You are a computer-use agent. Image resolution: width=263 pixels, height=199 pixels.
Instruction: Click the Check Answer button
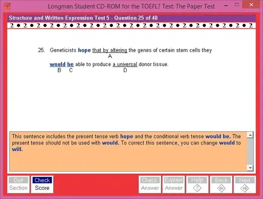[x=150, y=184]
